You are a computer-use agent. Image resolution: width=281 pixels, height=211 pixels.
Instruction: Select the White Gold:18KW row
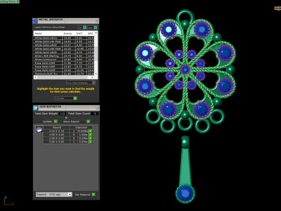(64, 52)
